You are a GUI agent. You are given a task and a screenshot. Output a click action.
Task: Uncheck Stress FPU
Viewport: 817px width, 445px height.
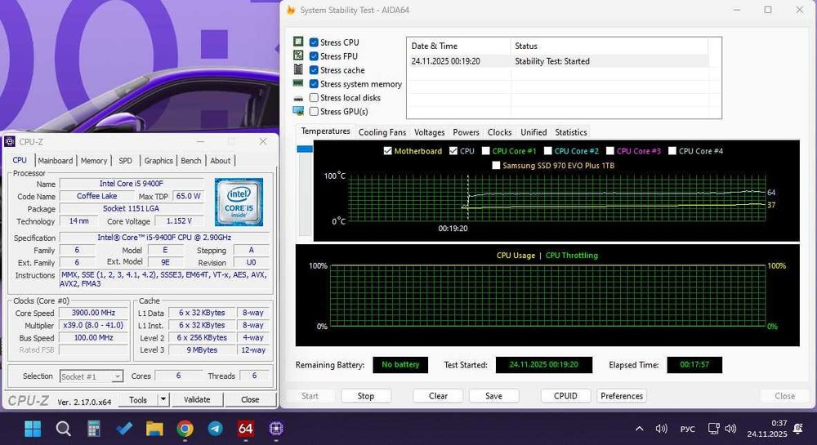pyautogui.click(x=314, y=56)
